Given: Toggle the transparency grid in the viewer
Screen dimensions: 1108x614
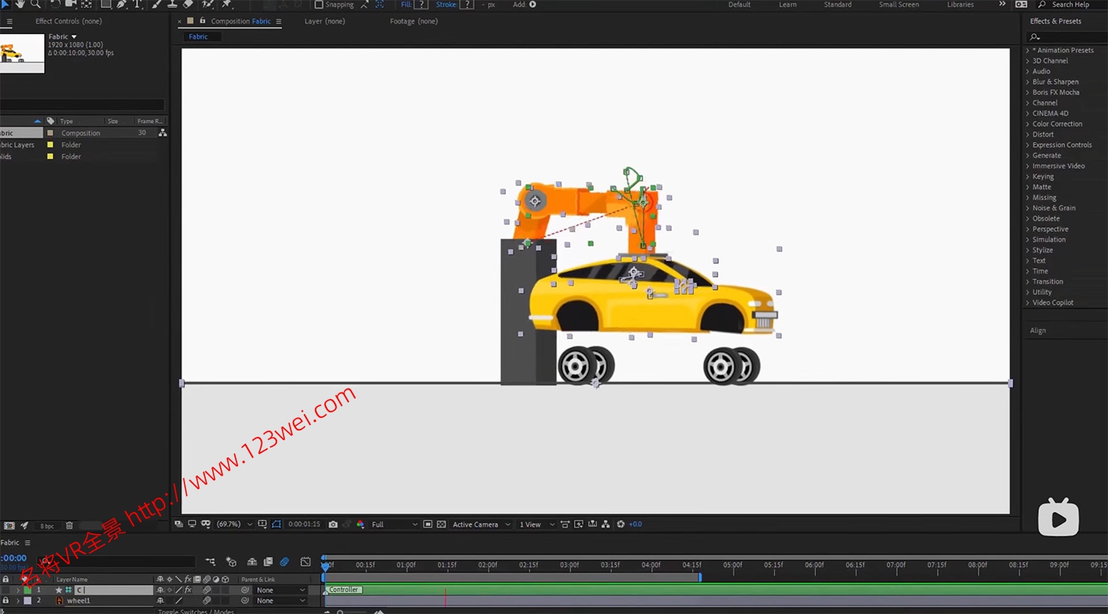Looking at the screenshot, I should 442,525.
